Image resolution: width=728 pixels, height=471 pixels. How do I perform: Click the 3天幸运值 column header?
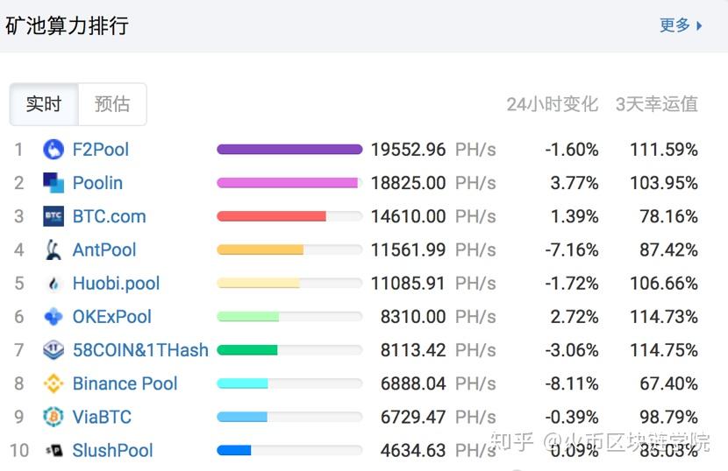[656, 104]
